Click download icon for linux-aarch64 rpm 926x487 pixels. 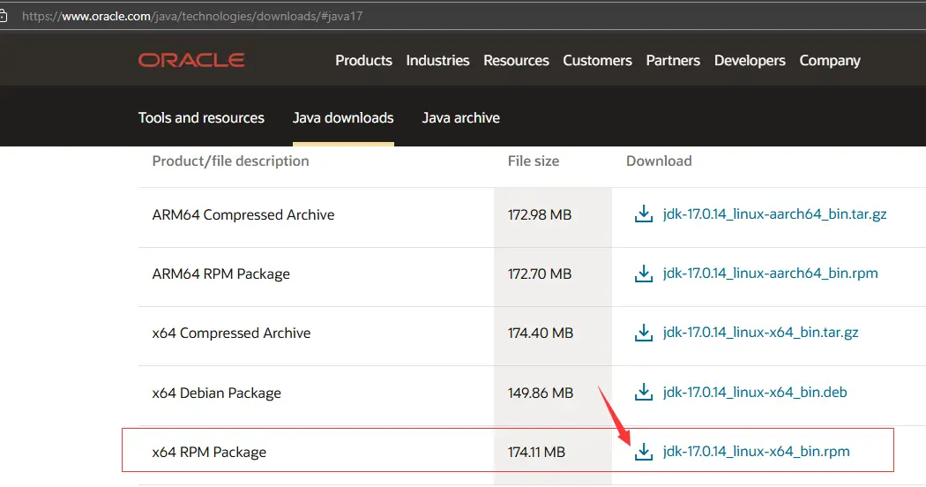point(644,273)
